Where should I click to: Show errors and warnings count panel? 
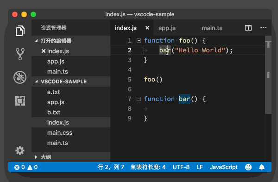[26, 167]
